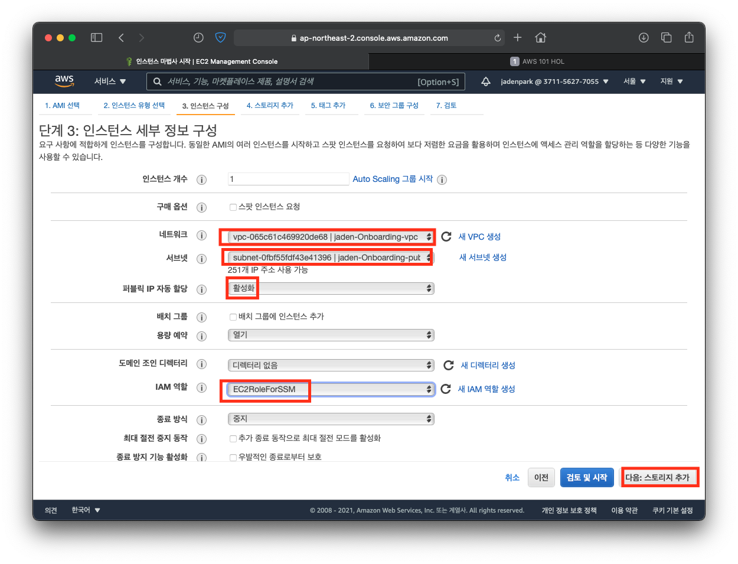Viewport: 738px width, 564px height.
Task: Click the info icon next to 서브넷
Action: (201, 259)
